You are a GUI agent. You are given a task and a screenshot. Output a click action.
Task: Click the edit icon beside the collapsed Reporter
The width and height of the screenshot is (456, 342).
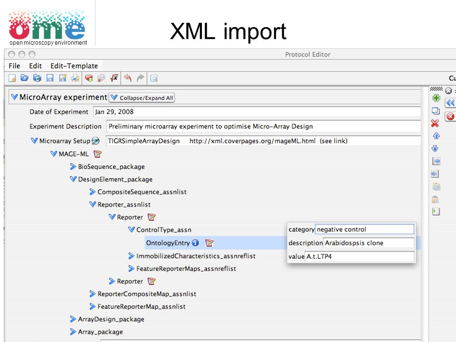point(152,281)
